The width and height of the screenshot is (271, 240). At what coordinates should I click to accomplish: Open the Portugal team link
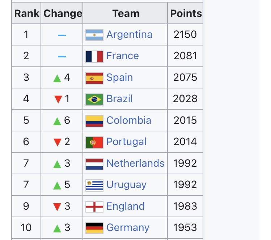click(126, 142)
